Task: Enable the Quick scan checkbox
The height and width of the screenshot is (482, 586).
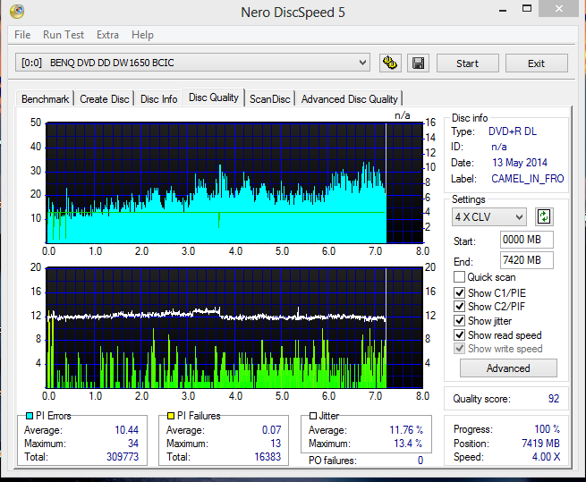Action: tap(459, 277)
